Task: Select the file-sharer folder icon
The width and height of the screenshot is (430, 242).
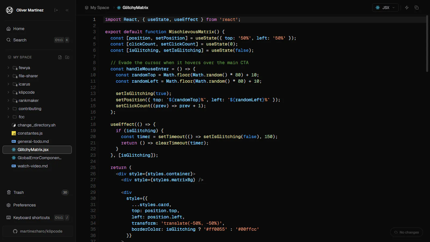Action: click(15, 76)
